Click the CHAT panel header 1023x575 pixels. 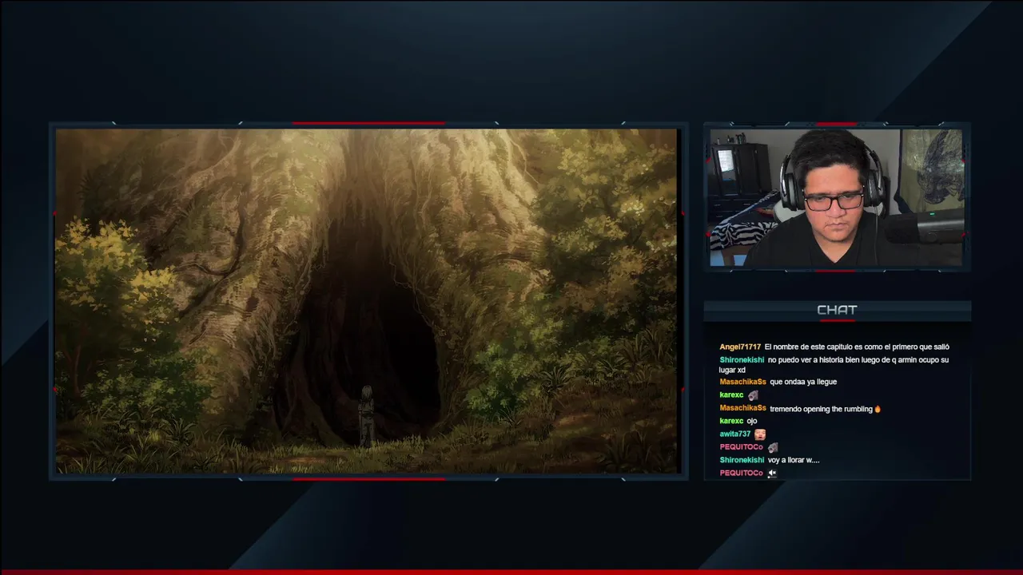(x=837, y=310)
